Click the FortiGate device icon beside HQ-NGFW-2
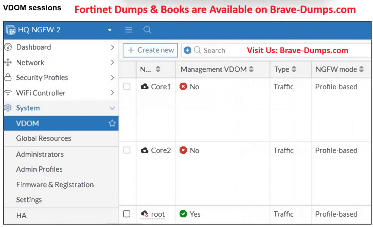 tap(11, 30)
